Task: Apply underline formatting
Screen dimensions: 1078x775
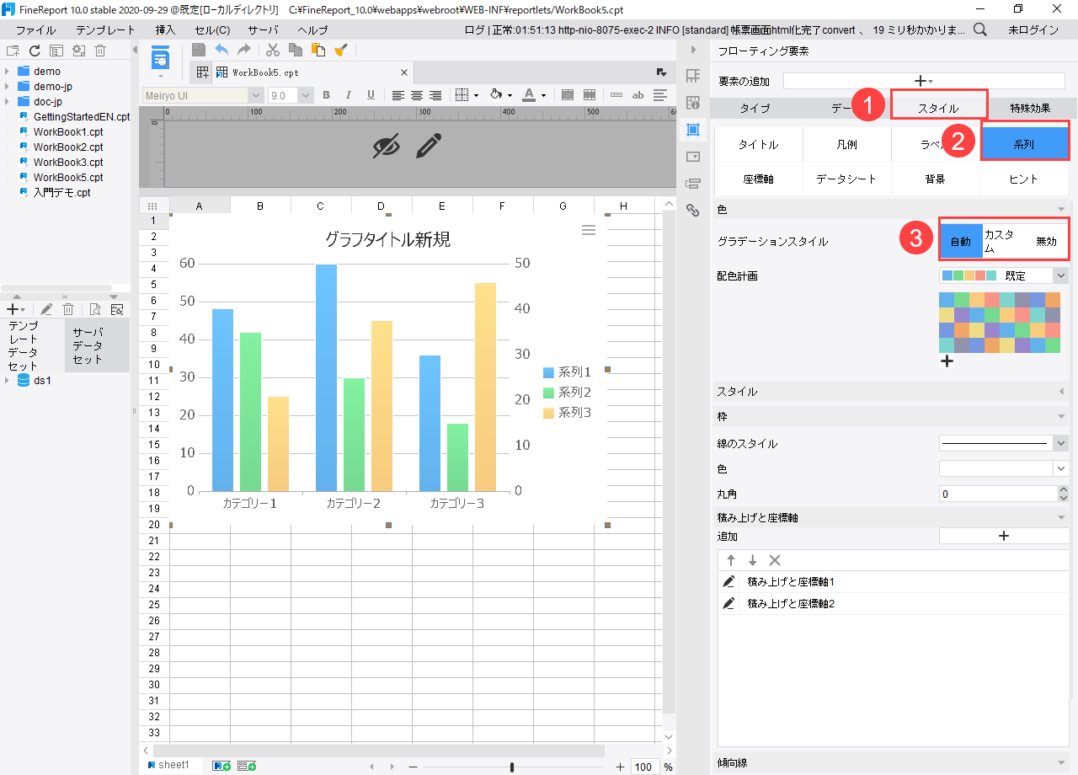Action: pos(371,95)
